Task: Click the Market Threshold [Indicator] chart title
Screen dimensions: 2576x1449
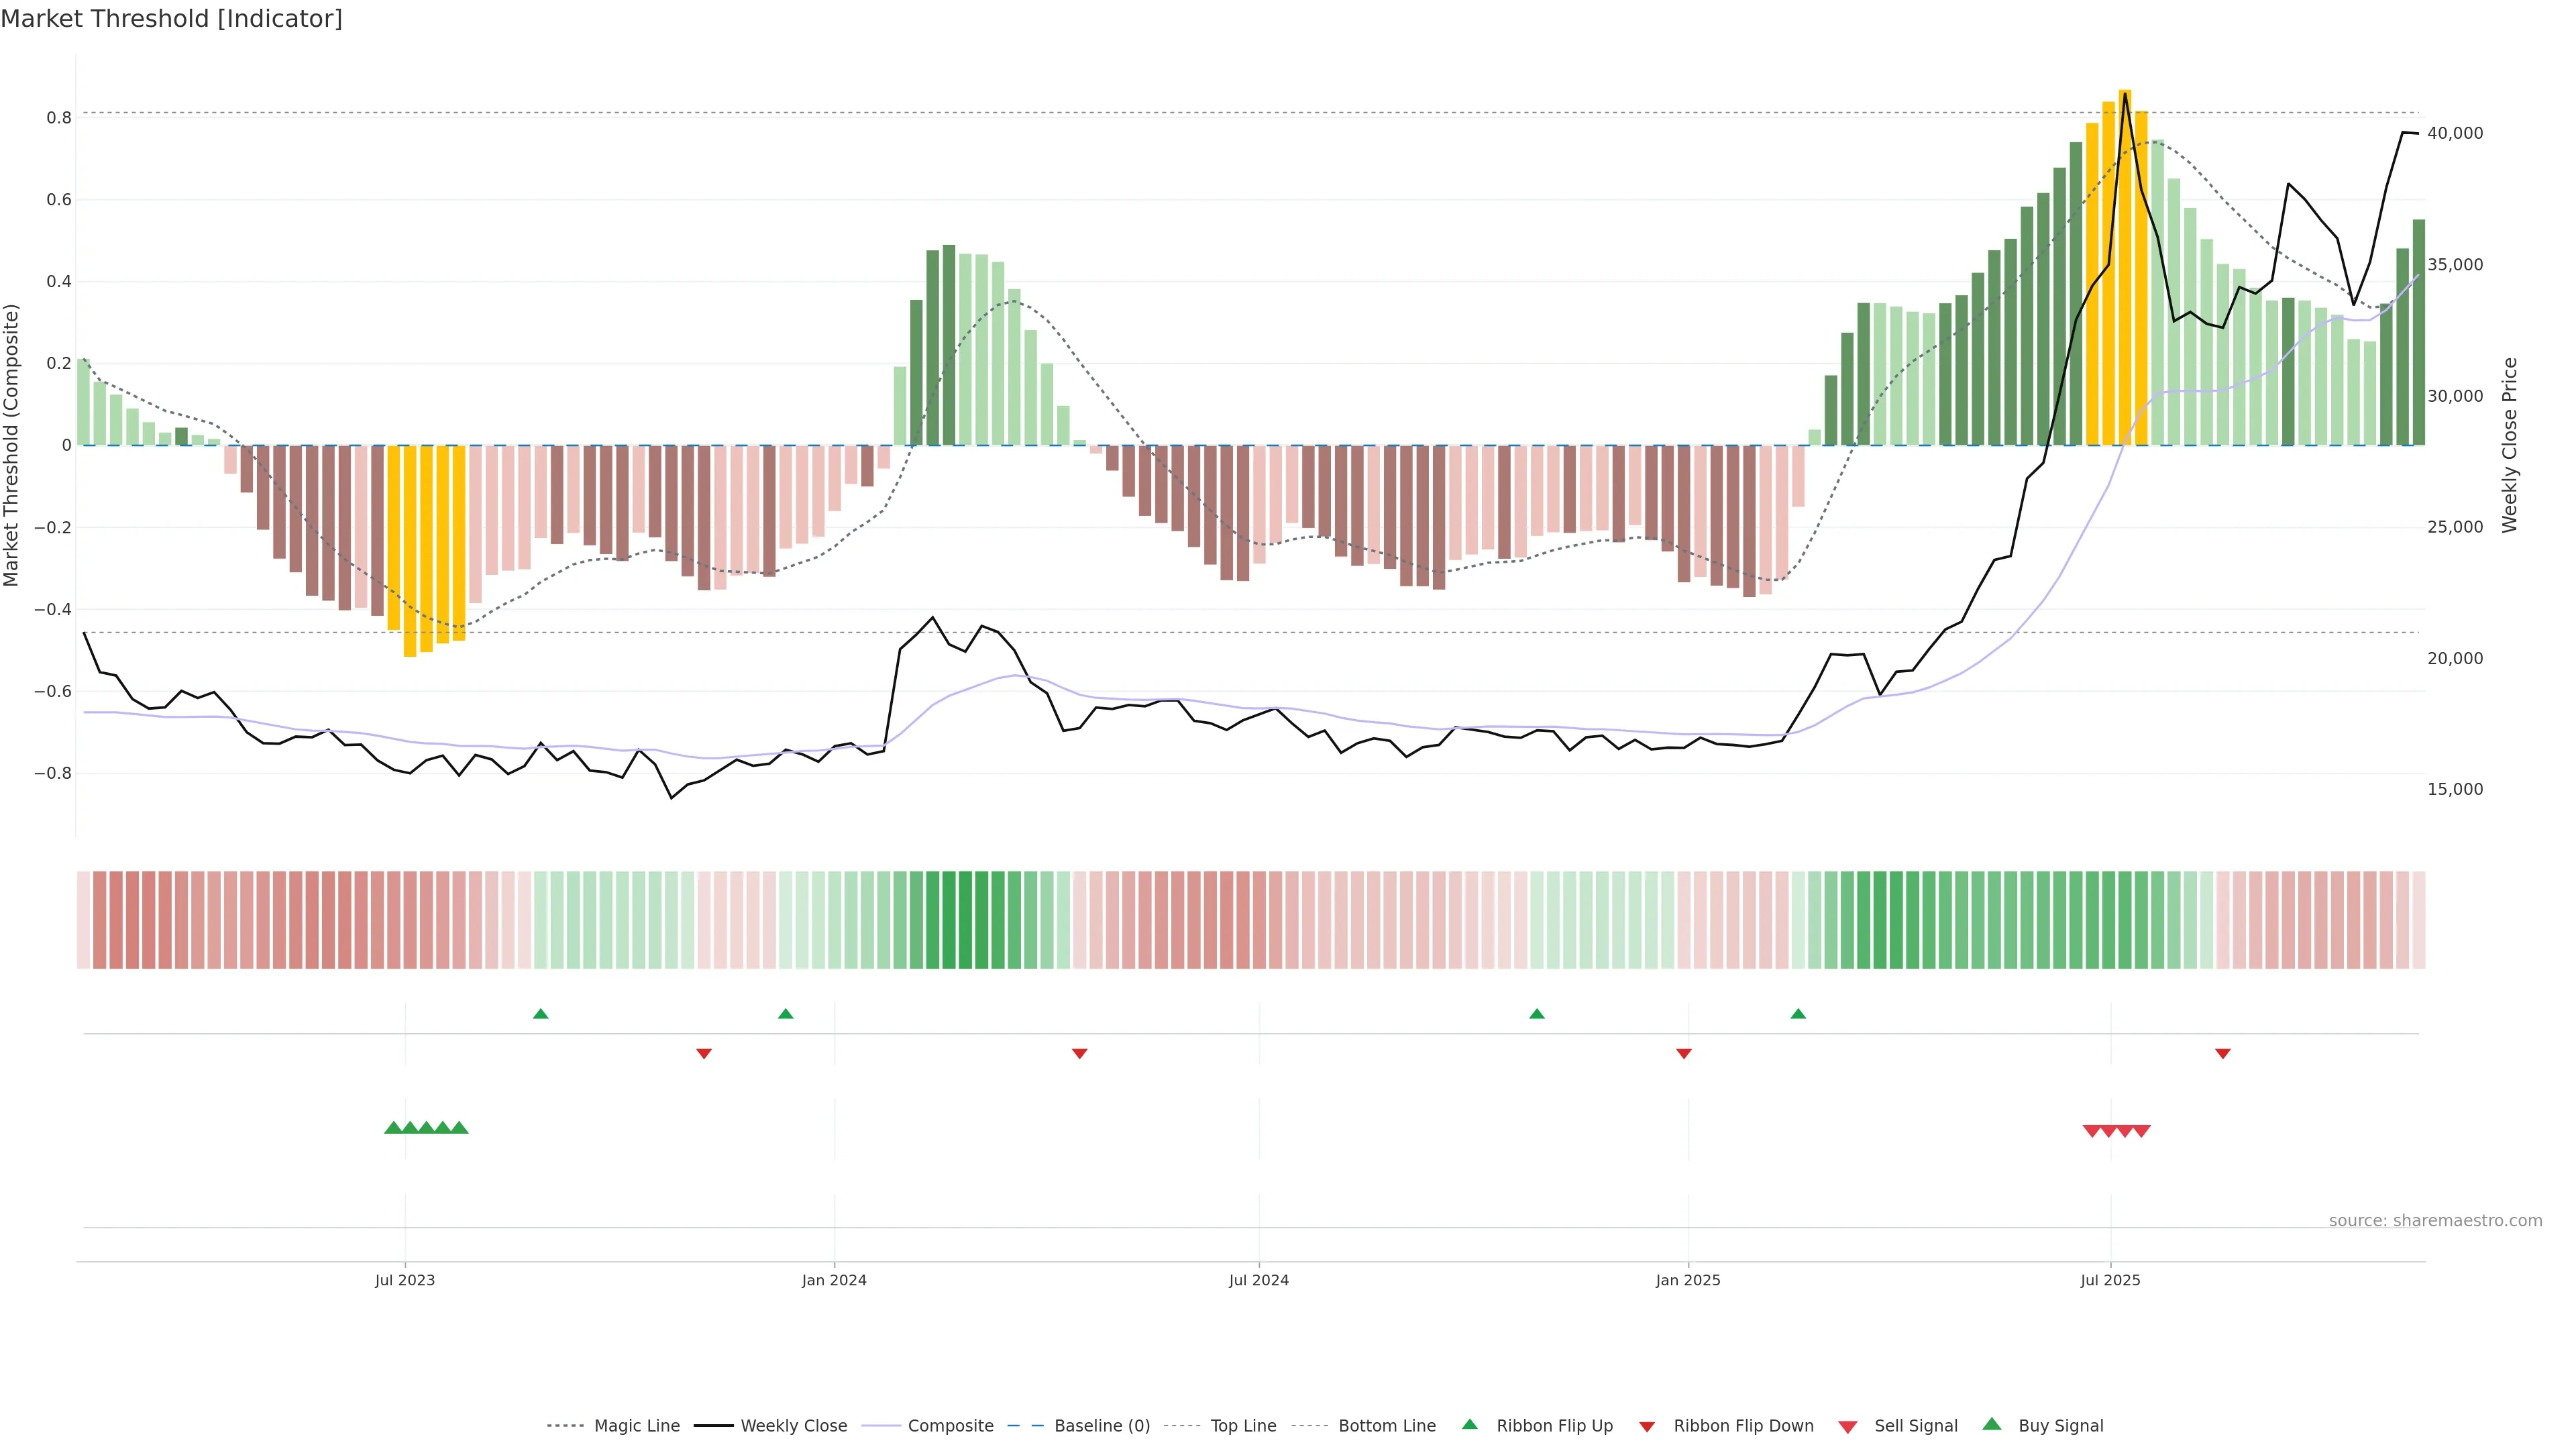Action: (171, 19)
